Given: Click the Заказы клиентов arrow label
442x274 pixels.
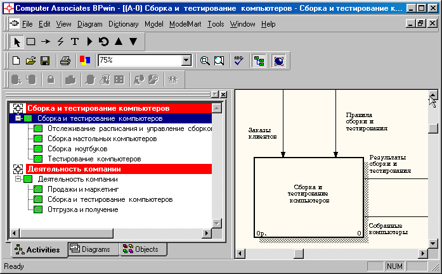Looking at the screenshot, I should click(262, 134).
